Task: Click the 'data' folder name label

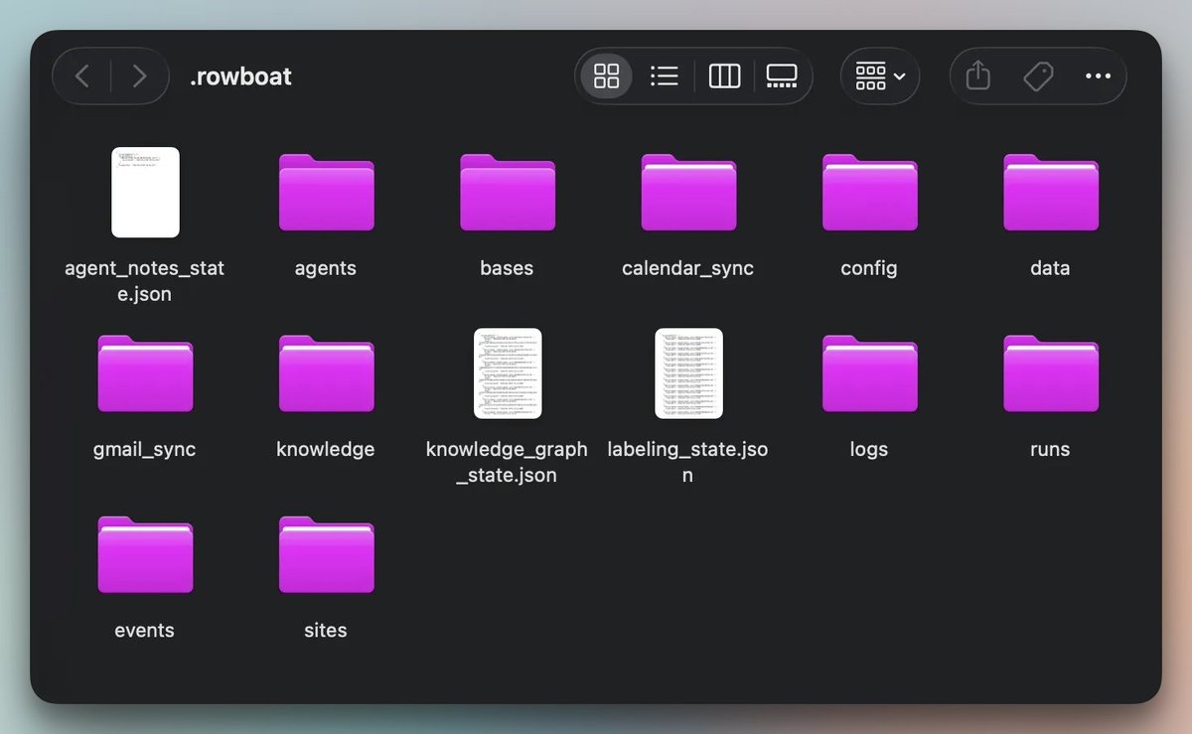Action: (x=1050, y=268)
